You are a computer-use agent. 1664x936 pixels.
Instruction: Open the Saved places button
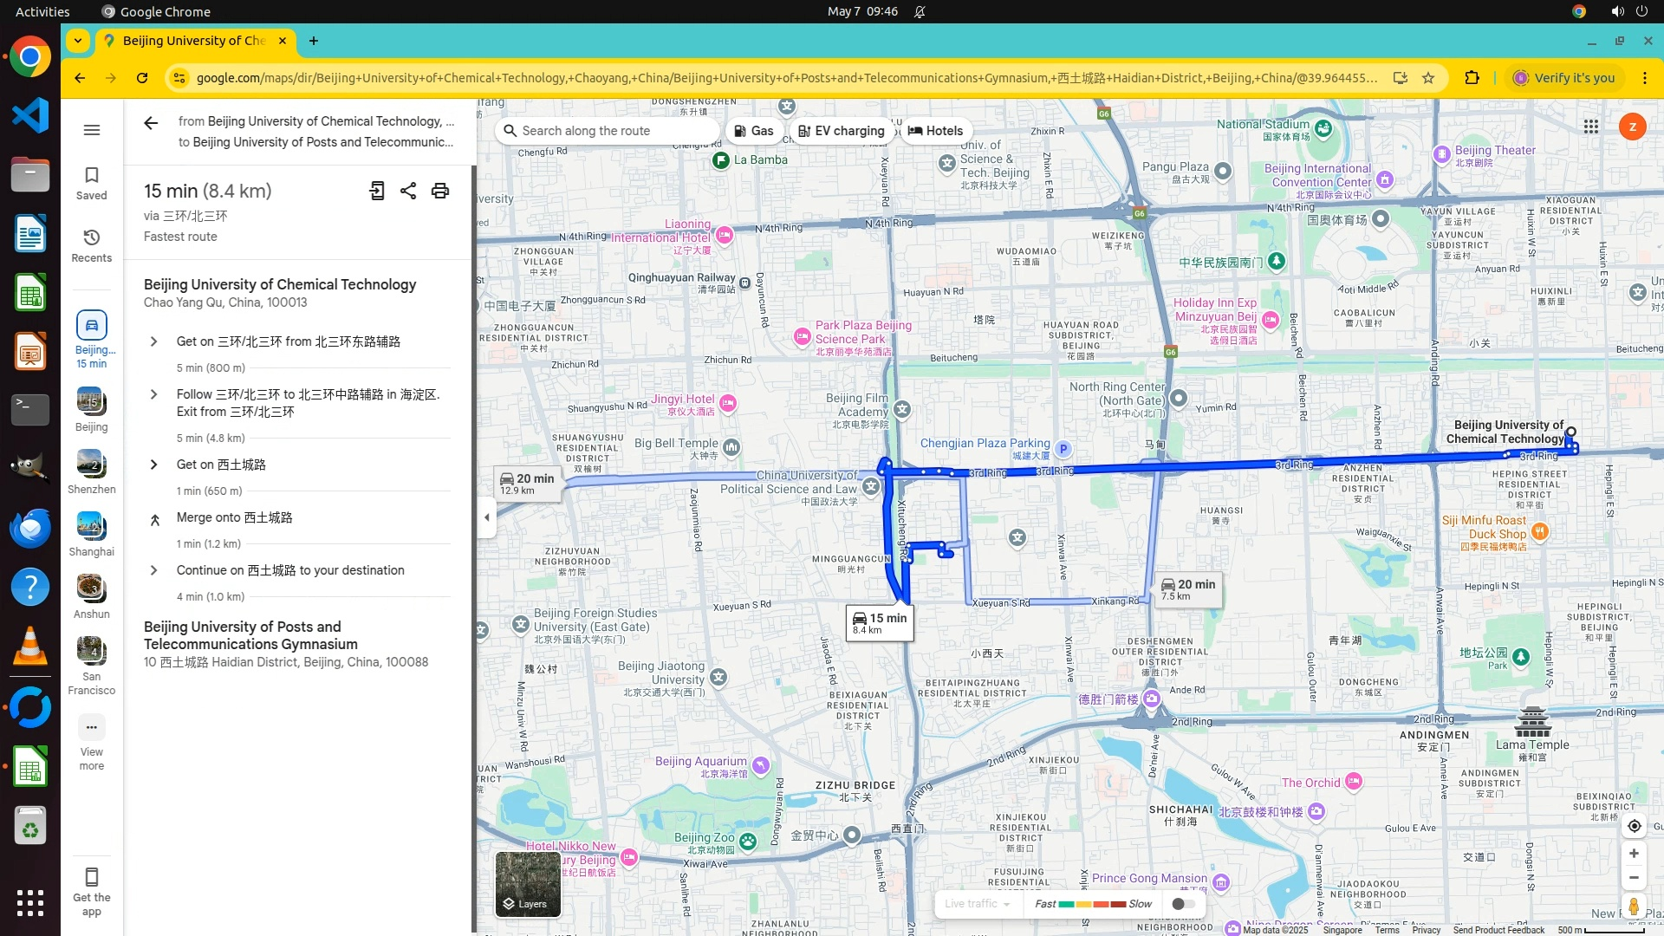(x=92, y=183)
